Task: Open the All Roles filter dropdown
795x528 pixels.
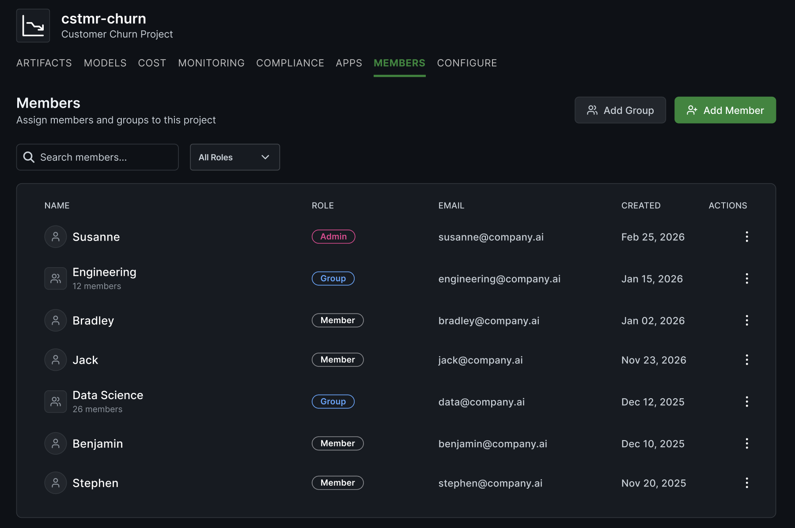Action: (x=235, y=157)
